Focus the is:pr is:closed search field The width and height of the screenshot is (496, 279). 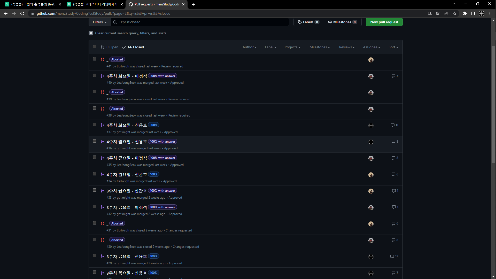(x=202, y=22)
